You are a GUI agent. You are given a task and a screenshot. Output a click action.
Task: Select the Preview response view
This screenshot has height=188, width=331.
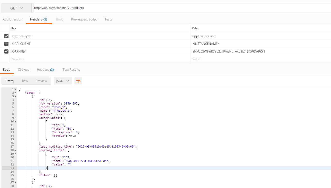coord(41,81)
